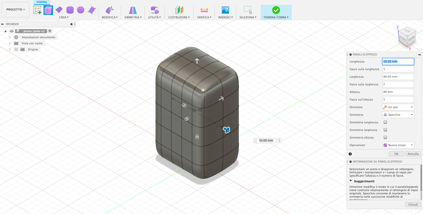Viewport: 423px width, 214px height.
Task: Open the Termina Forma menu label
Action: tap(276, 17)
